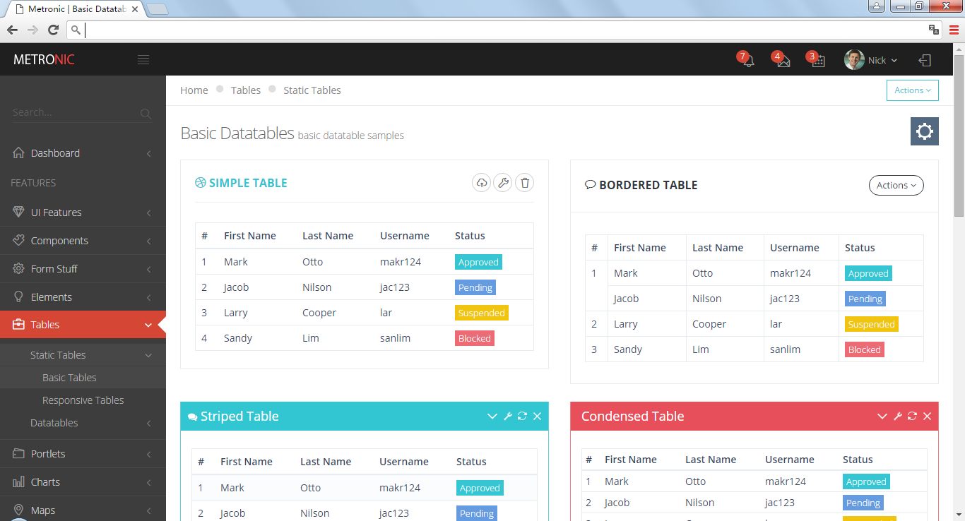Open the inbox envelope icon

pyautogui.click(x=783, y=61)
